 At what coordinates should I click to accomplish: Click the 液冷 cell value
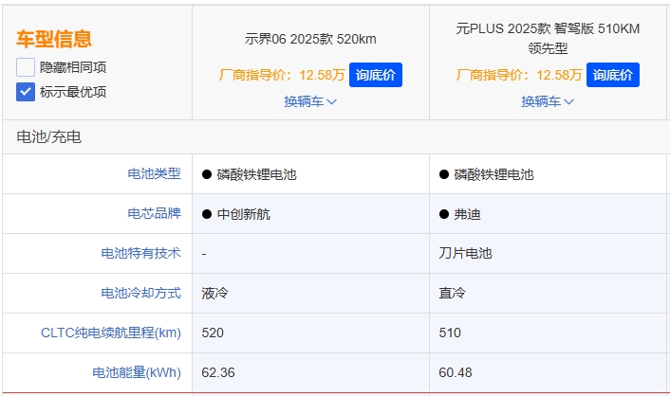click(x=214, y=293)
